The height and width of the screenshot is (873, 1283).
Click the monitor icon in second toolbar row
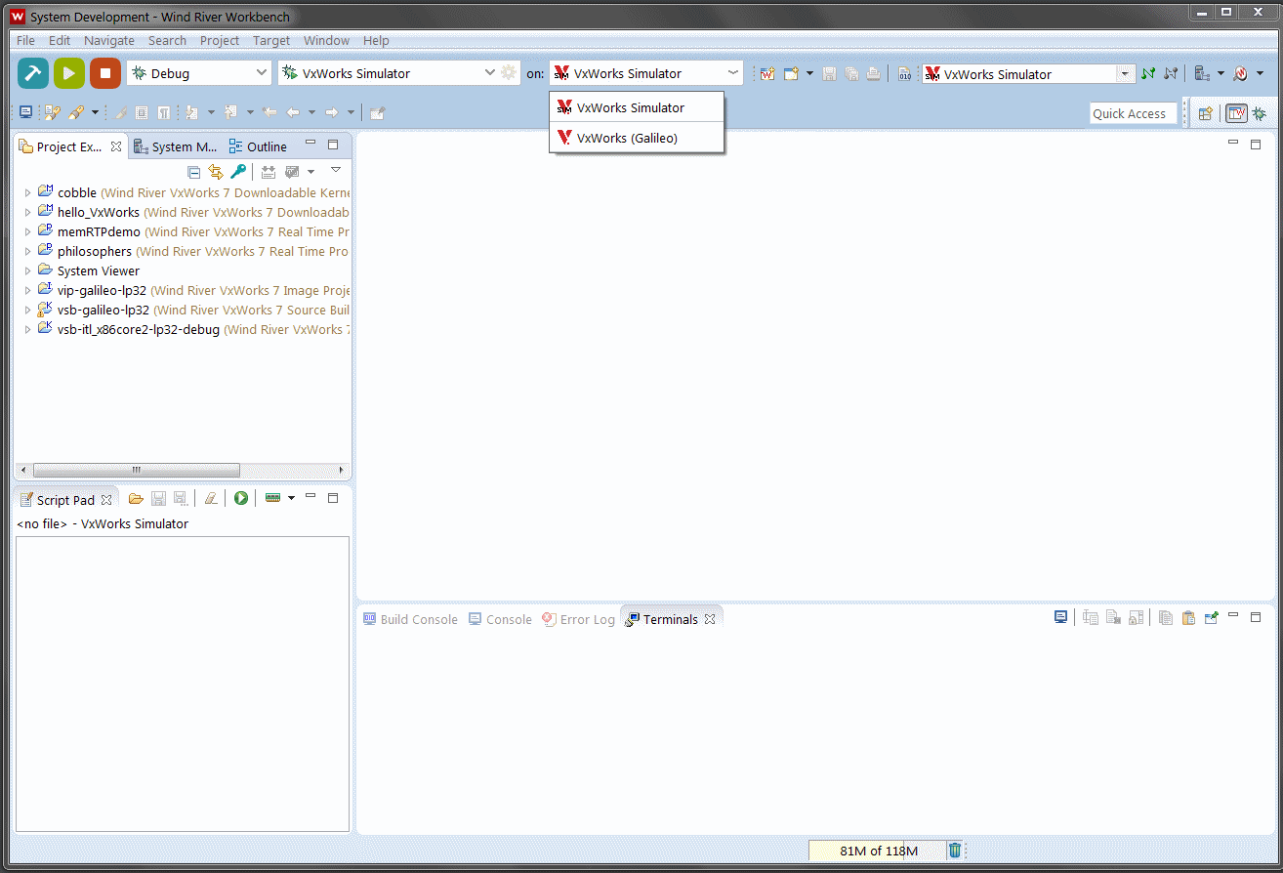(x=25, y=112)
